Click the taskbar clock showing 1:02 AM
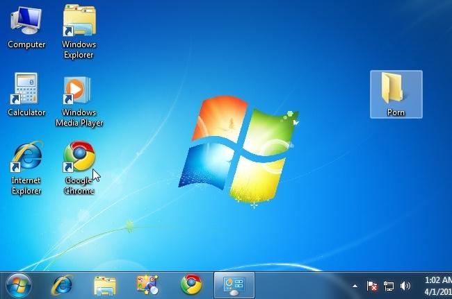The image size is (452, 299). (x=438, y=286)
